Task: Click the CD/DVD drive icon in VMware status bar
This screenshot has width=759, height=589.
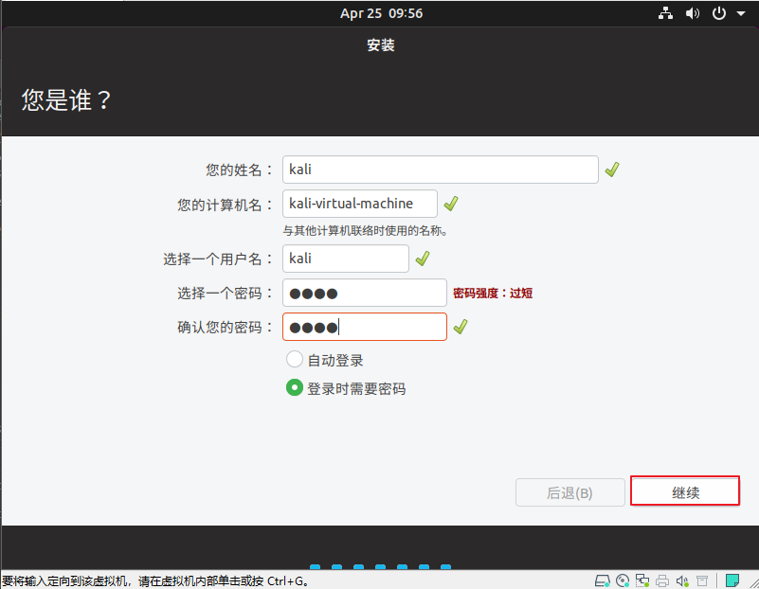Action: [x=623, y=580]
